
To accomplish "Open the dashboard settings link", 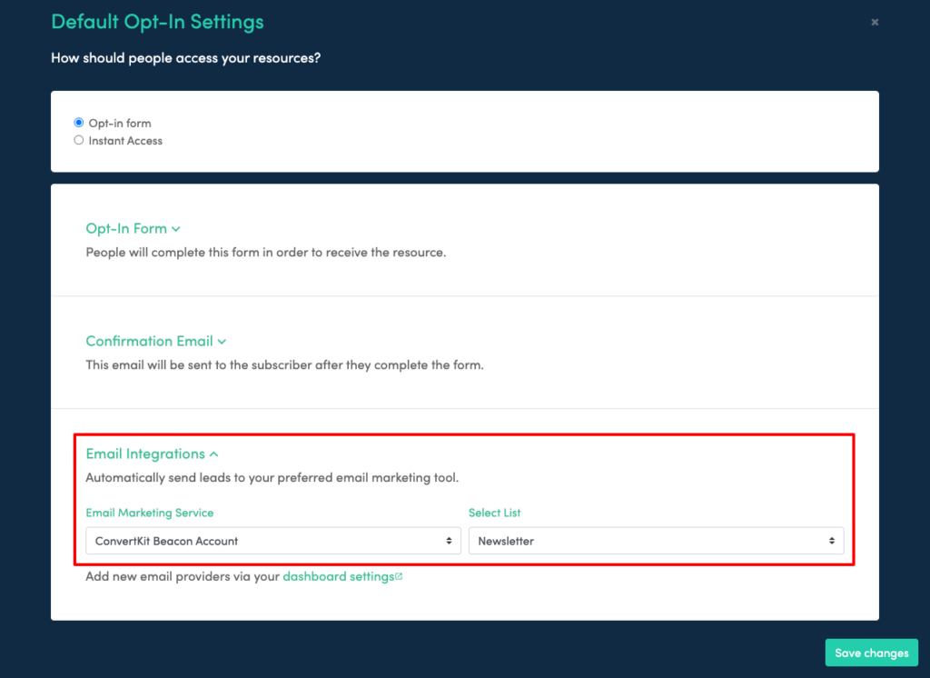I will coord(338,576).
